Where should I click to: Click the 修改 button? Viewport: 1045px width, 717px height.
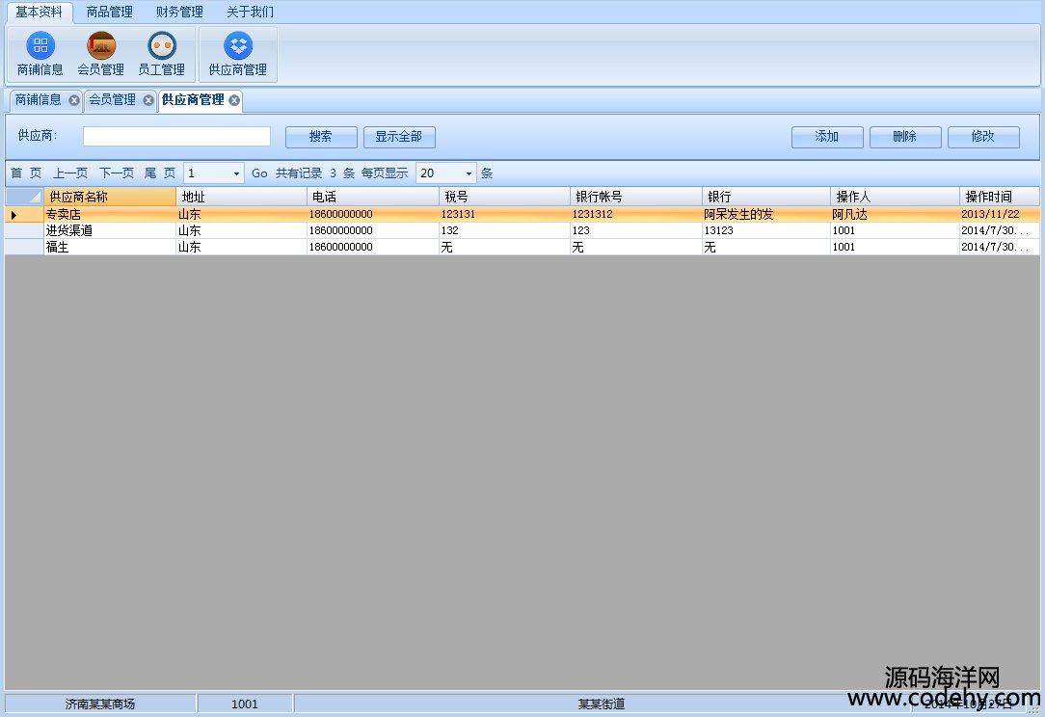[983, 137]
